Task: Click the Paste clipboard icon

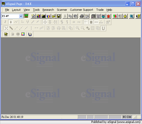Action: click(75, 16)
